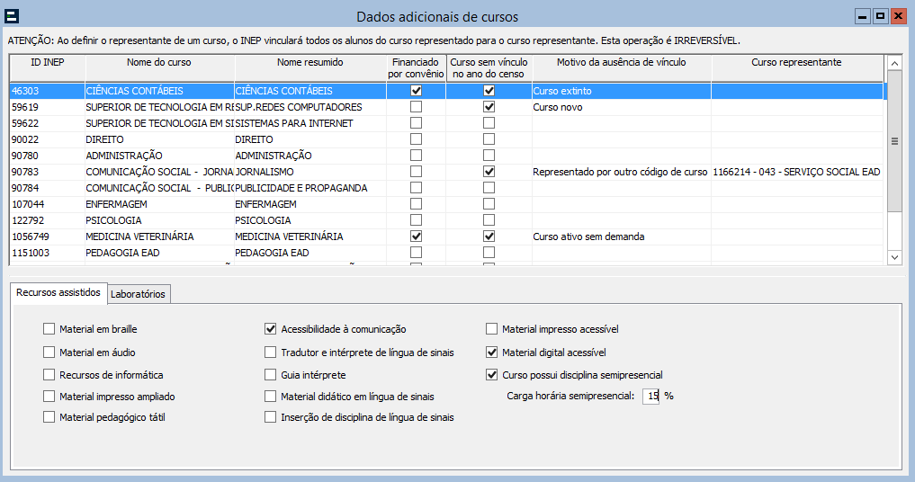Viewport: 915px width, 482px height.
Task: Open the Motivo cell for the MEDICINA VETERINÁRIA row
Action: (x=621, y=237)
